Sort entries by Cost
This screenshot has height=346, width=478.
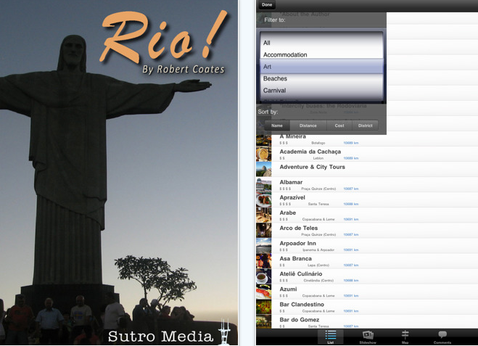click(339, 125)
